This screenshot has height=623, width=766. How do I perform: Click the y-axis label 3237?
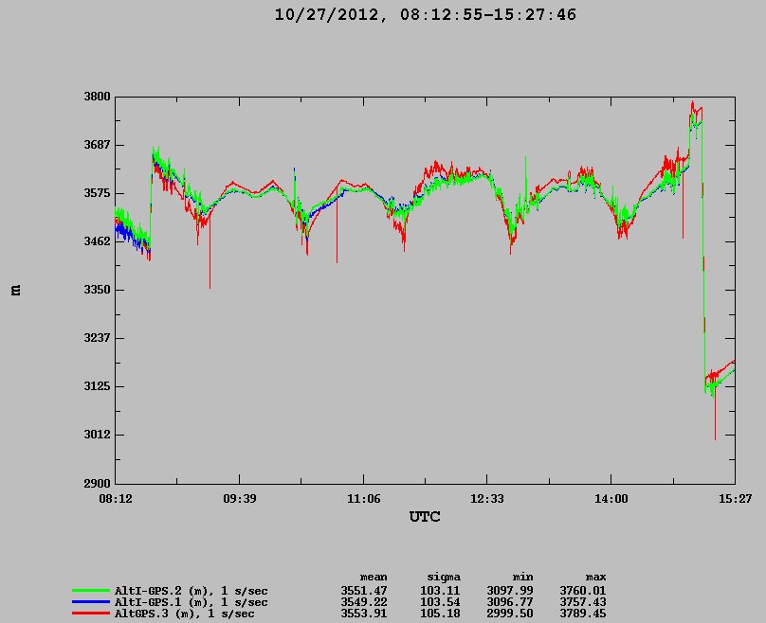click(x=97, y=338)
